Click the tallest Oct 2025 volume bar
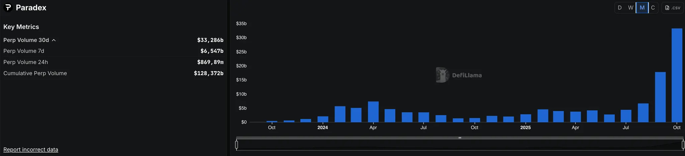 [x=677, y=75]
